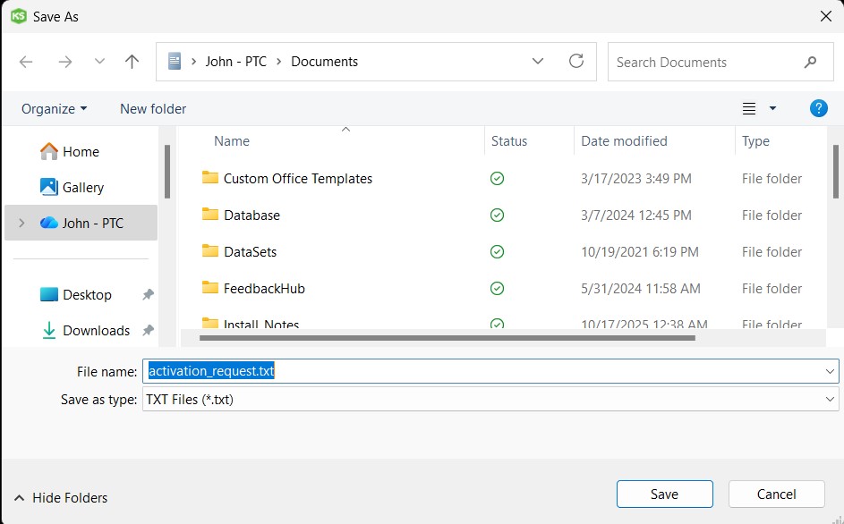The image size is (844, 524).
Task: Open the recent locations dropdown arrow
Action: tap(99, 62)
